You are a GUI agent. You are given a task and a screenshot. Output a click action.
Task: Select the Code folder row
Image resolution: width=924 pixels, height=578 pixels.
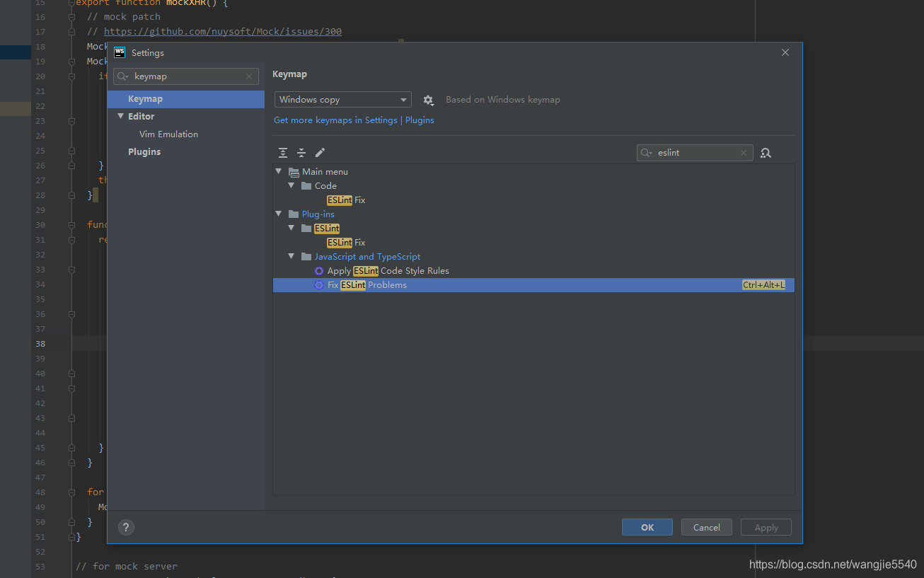coord(533,186)
